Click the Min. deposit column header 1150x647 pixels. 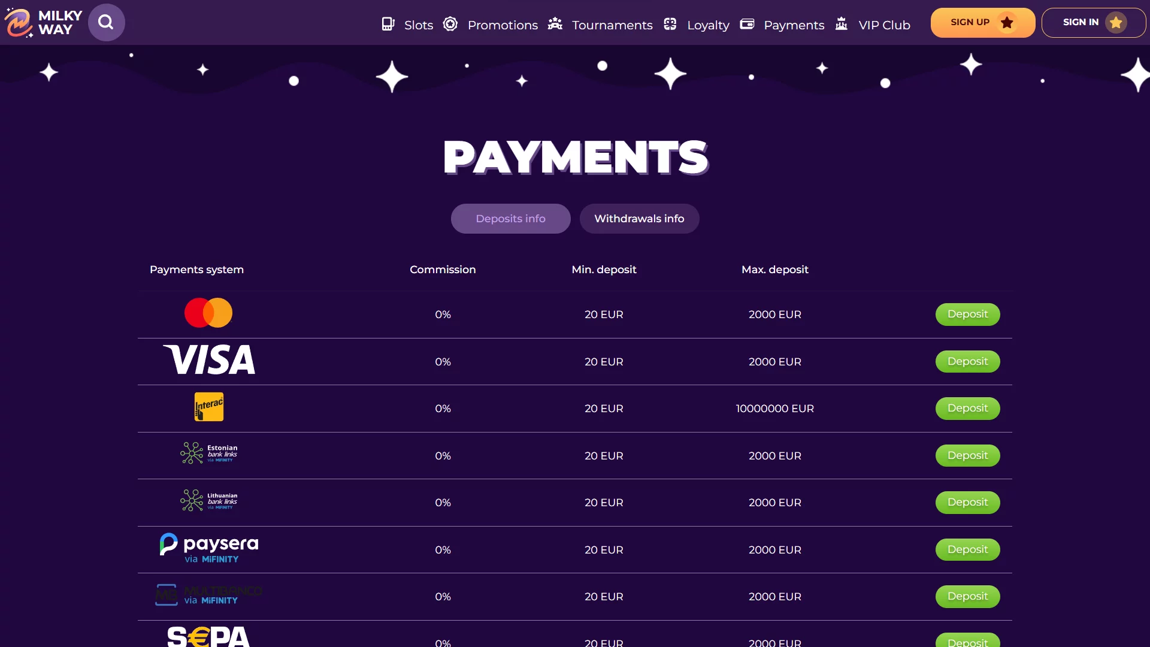[604, 270]
